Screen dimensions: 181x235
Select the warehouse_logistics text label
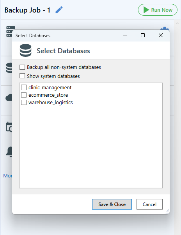(51, 103)
